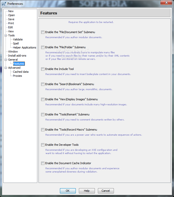The image size is (174, 197).
Task: Cancel the preferences dialog
Action: tap(106, 191)
